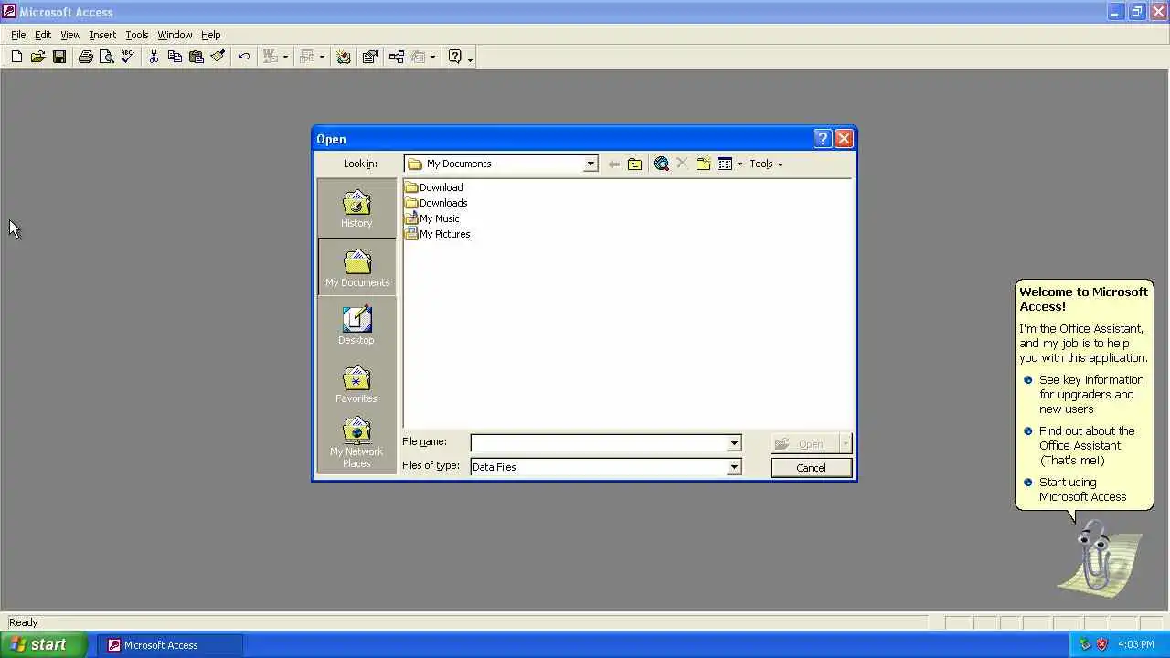Viewport: 1170px width, 658px height.
Task: Expand the Files of type dropdown
Action: [x=733, y=467]
